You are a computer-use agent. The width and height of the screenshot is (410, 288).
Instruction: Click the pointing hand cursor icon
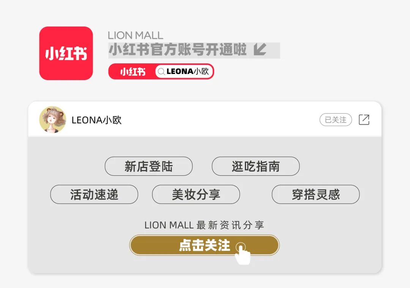tap(242, 253)
